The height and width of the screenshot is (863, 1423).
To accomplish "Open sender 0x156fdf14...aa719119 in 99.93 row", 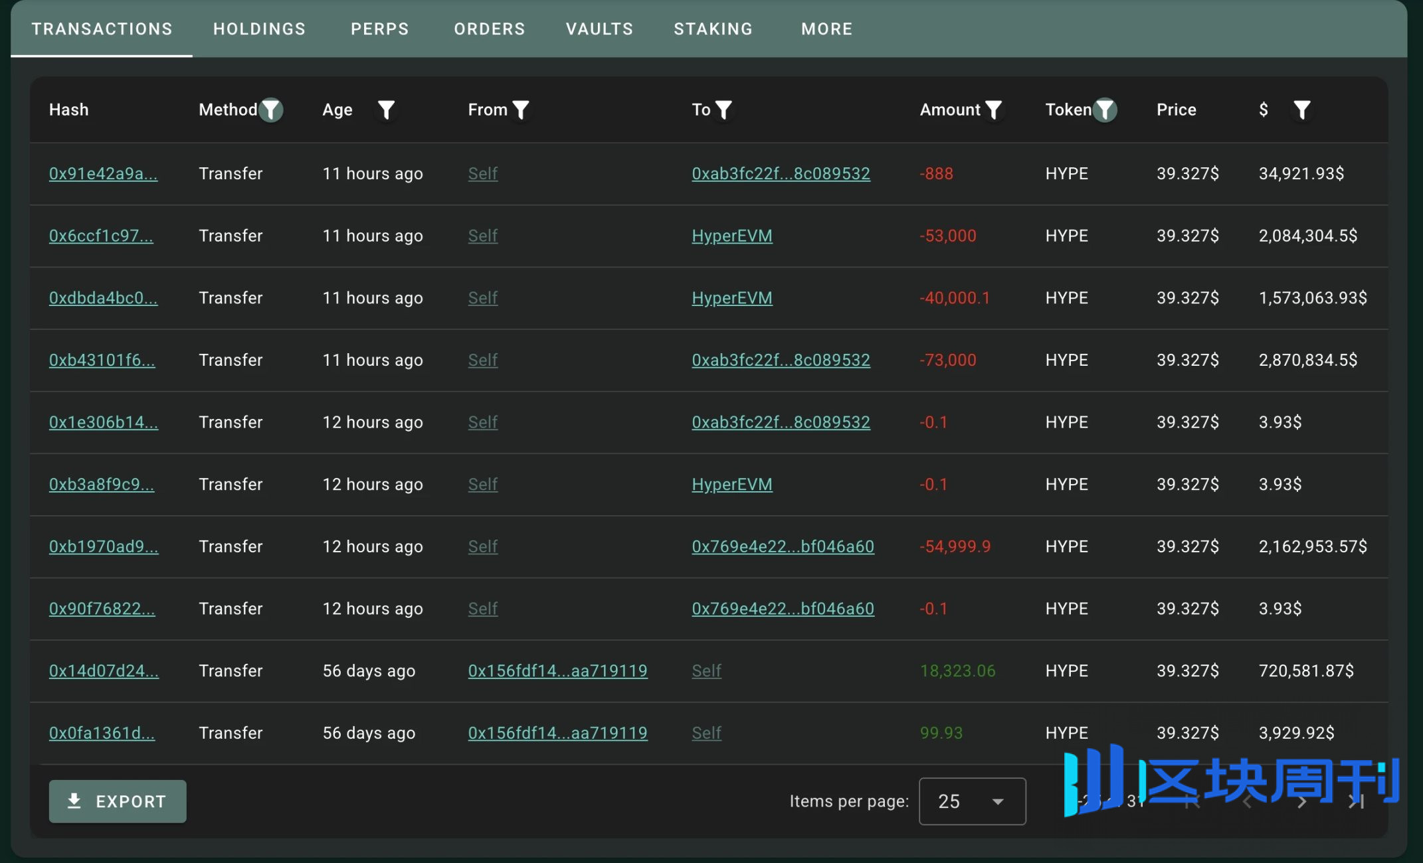I will [x=557, y=733].
